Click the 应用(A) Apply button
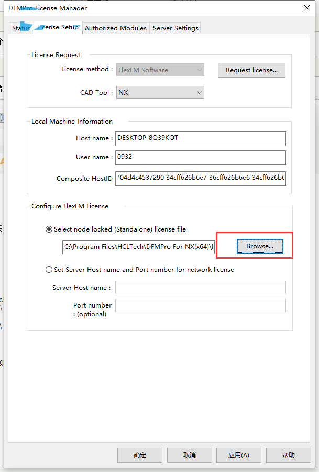Image resolution: width=319 pixels, height=472 pixels. pyautogui.click(x=239, y=455)
